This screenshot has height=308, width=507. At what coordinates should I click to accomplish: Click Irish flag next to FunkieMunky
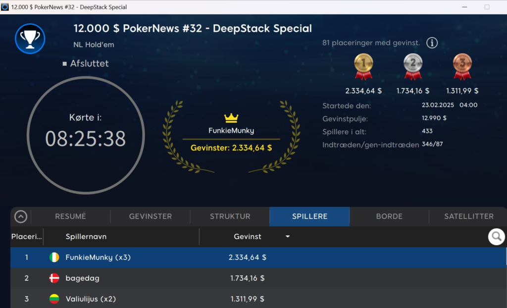click(x=54, y=257)
